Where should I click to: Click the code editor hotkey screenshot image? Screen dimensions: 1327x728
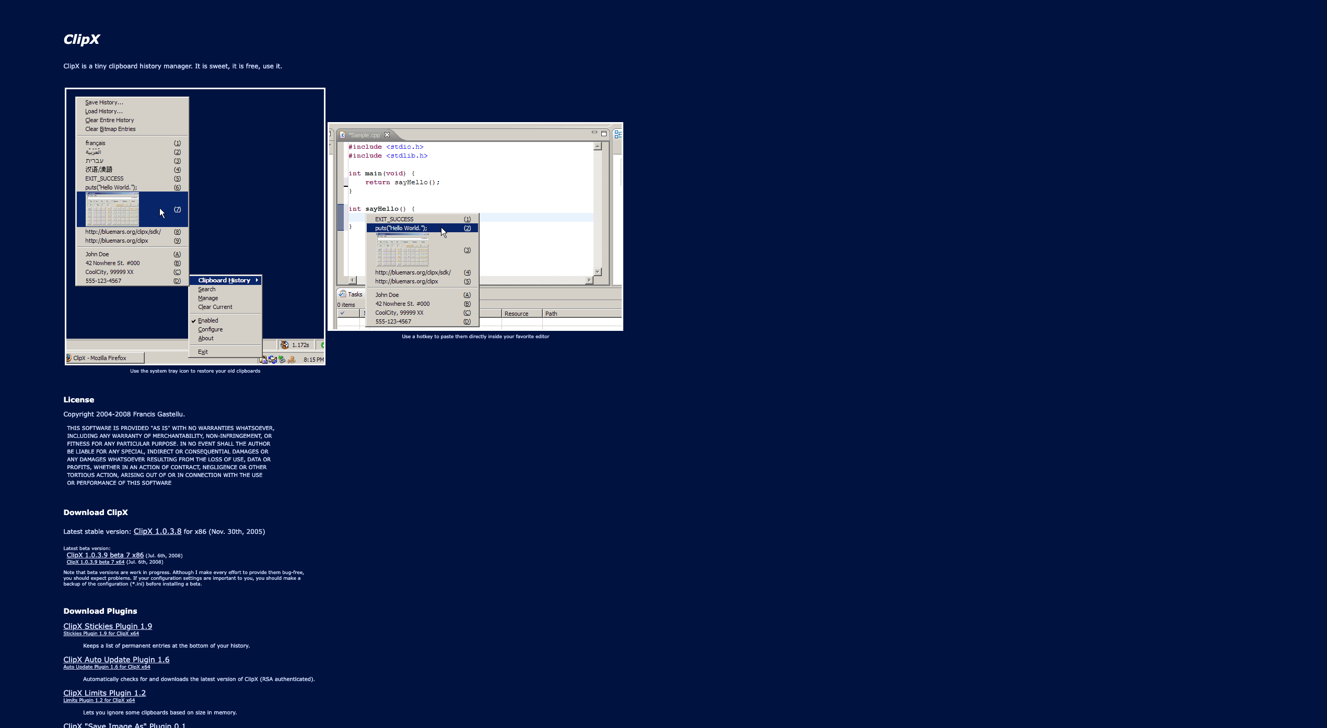pyautogui.click(x=475, y=226)
